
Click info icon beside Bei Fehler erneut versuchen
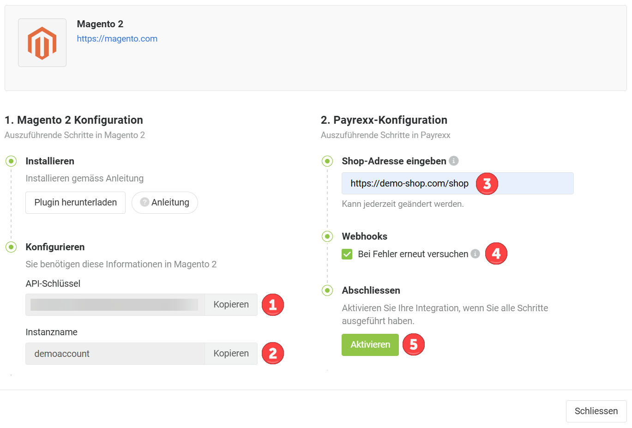click(x=475, y=253)
